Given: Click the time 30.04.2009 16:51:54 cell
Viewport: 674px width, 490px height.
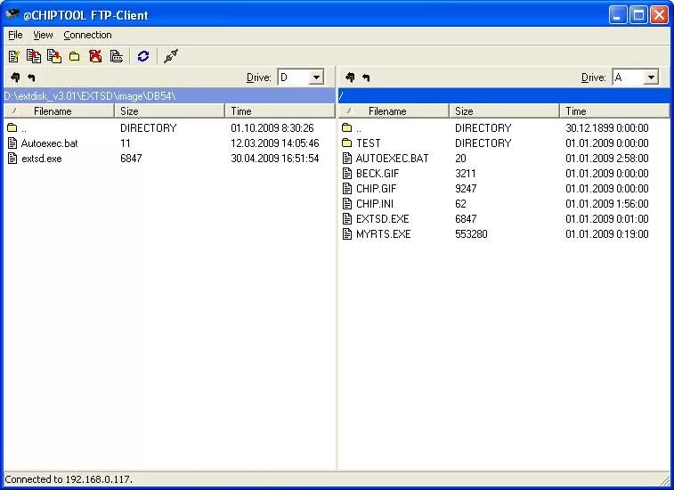Looking at the screenshot, I should pos(274,159).
